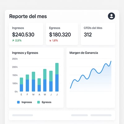Screen dimensions: 124x124
Task: Select the "CFDIs del Mes" label
Action: (93, 28)
